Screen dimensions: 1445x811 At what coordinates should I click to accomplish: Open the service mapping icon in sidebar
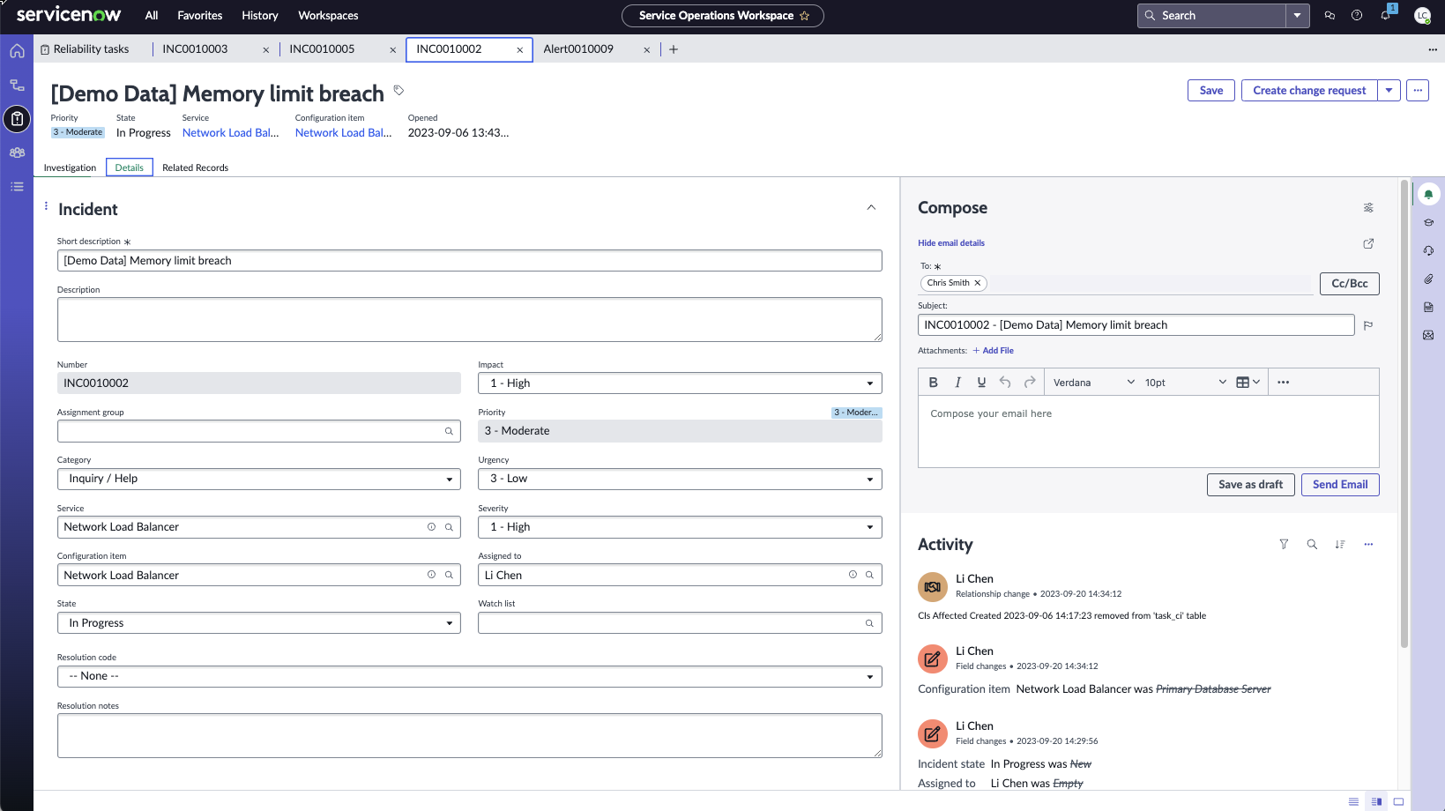coord(17,85)
